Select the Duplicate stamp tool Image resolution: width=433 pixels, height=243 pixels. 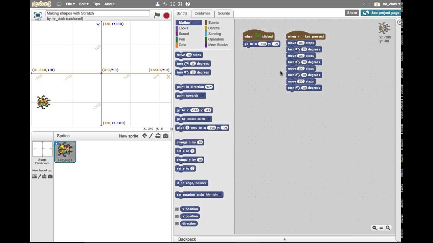coord(158,4)
